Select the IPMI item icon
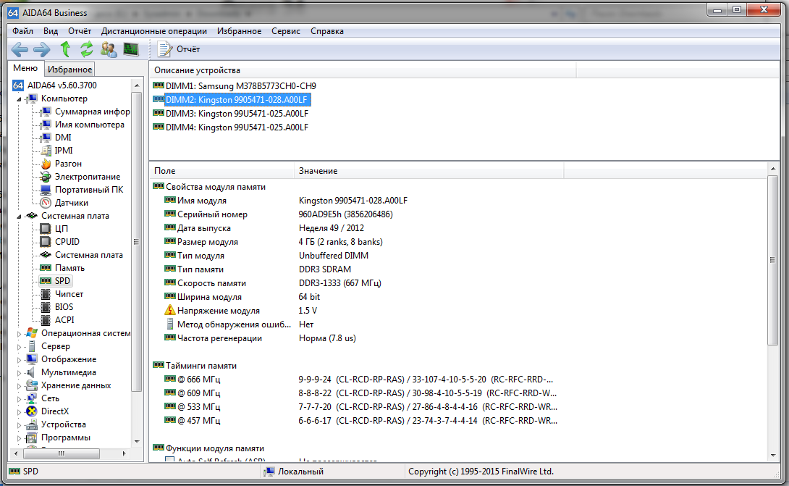789x486 pixels. point(46,151)
